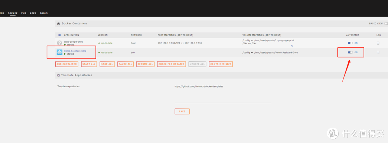
Task: Click the PORT MAPPINGS column header
Action: tap(175, 35)
